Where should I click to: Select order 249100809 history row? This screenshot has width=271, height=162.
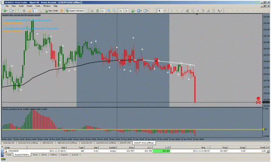135,151
